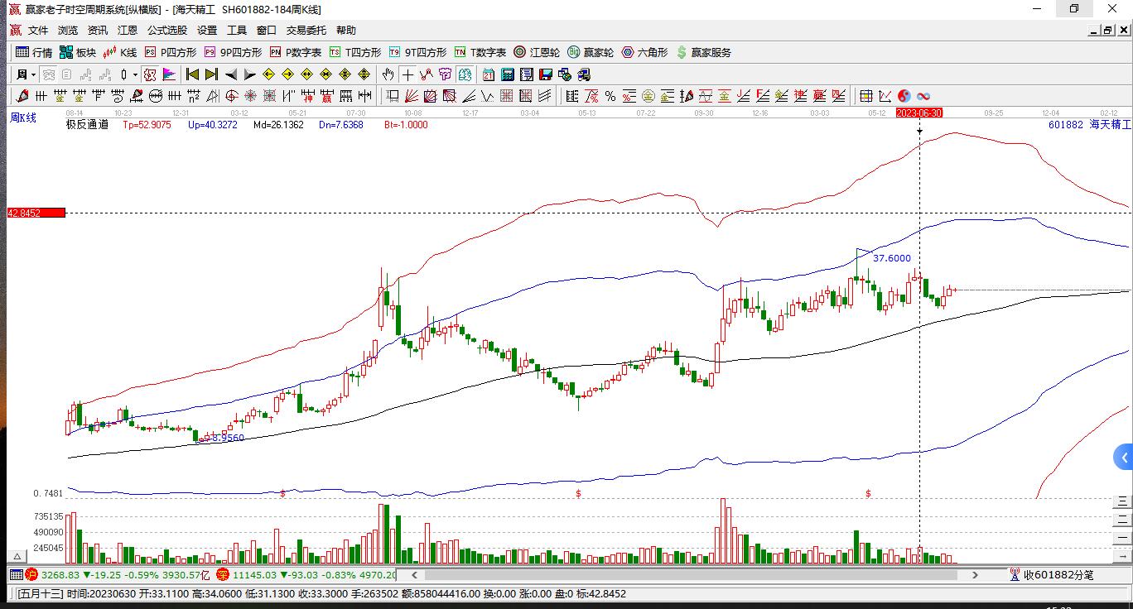The height and width of the screenshot is (609, 1133).
Task: Open the 交易委托 menu
Action: coord(306,31)
